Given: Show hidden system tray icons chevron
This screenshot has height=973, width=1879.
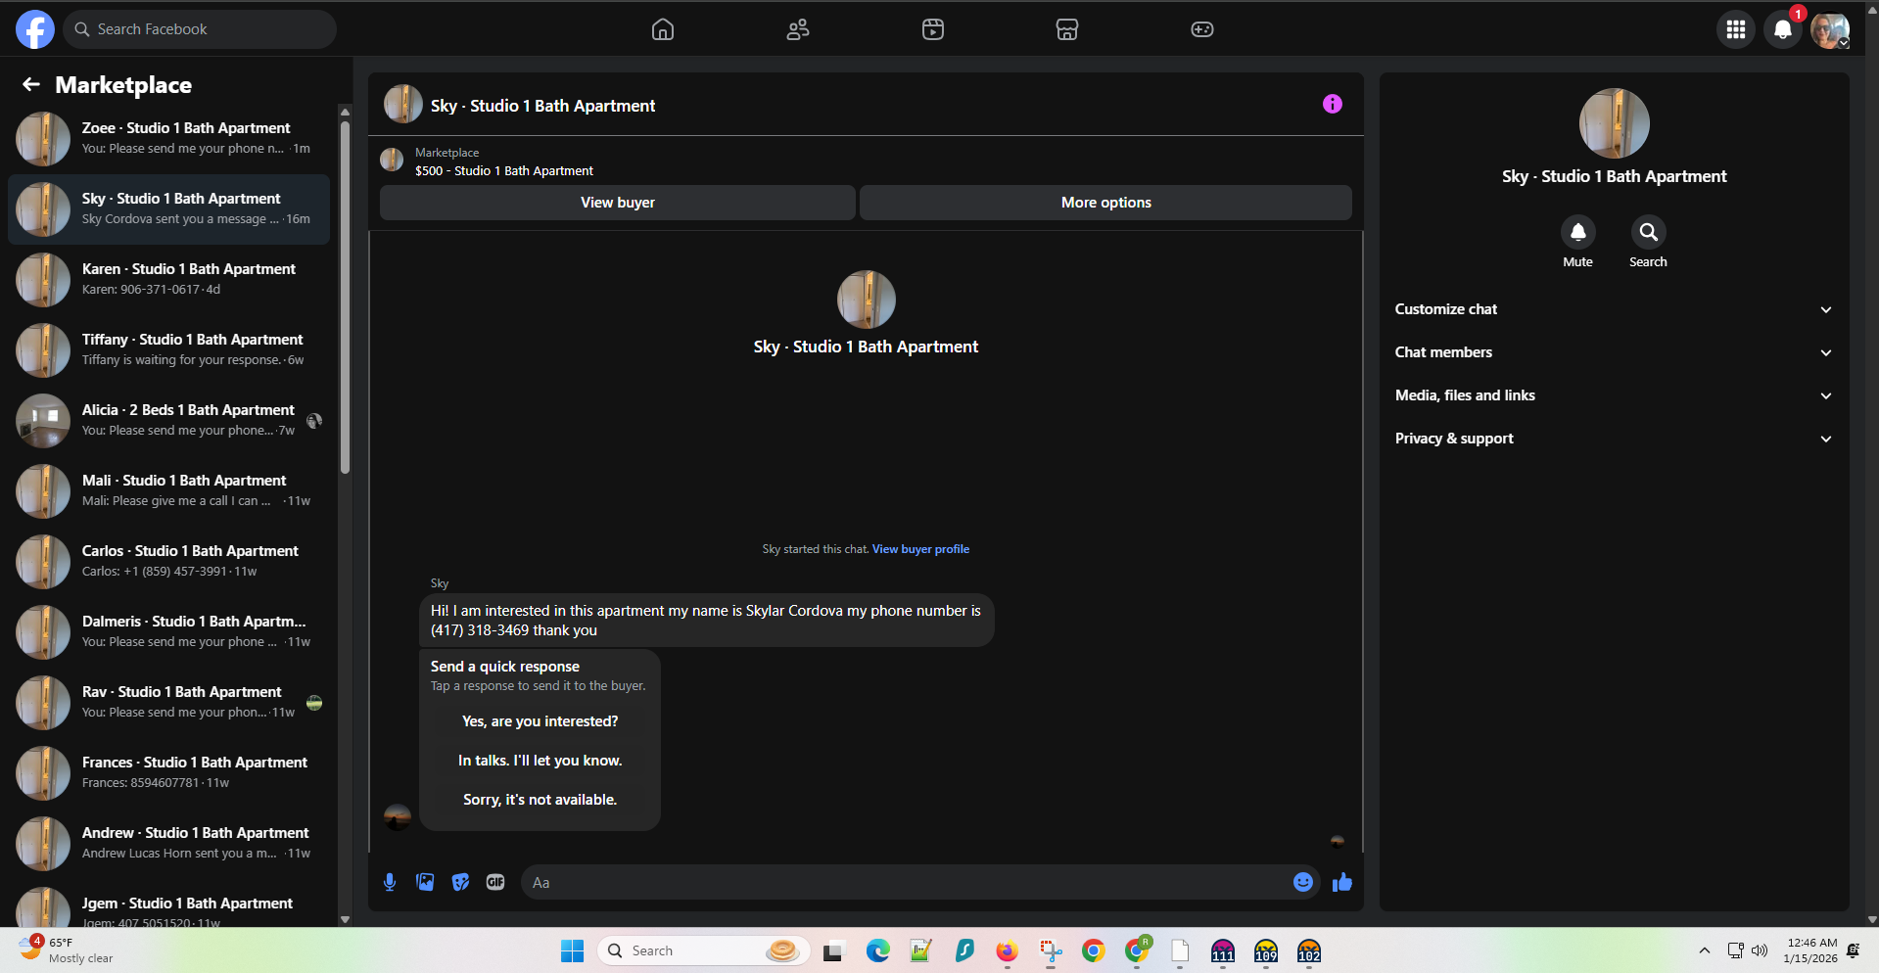Looking at the screenshot, I should (x=1705, y=950).
